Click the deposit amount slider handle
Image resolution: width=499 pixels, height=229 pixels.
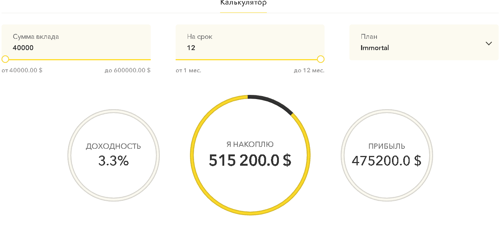[x=5, y=59]
